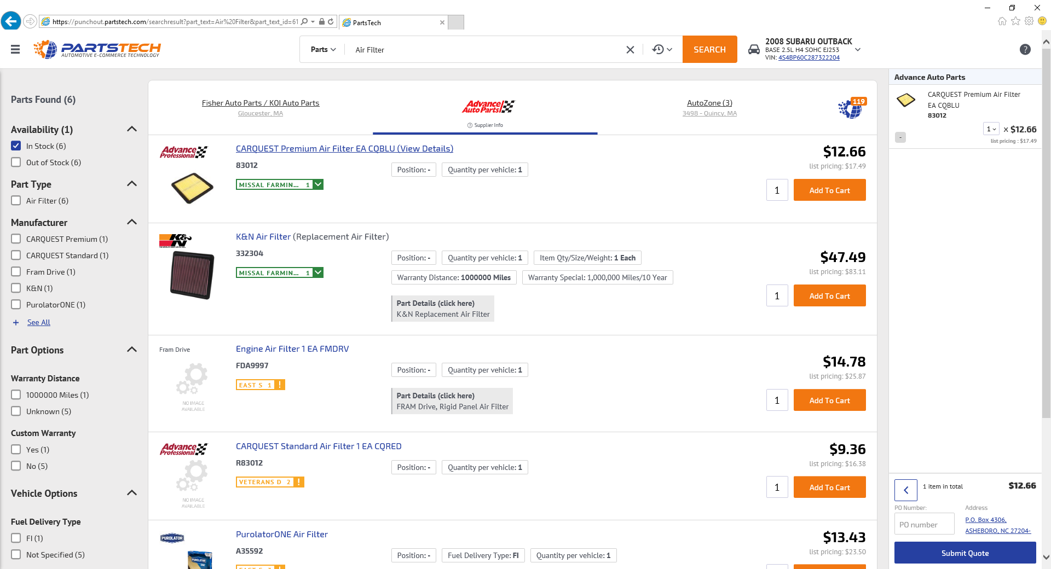
Task: Open the Parts search category dropdown
Action: (x=322, y=49)
